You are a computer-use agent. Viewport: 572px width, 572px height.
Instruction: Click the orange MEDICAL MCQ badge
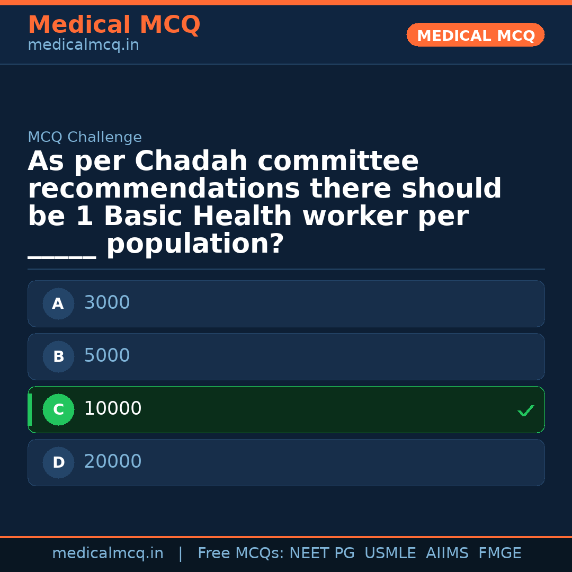click(475, 35)
